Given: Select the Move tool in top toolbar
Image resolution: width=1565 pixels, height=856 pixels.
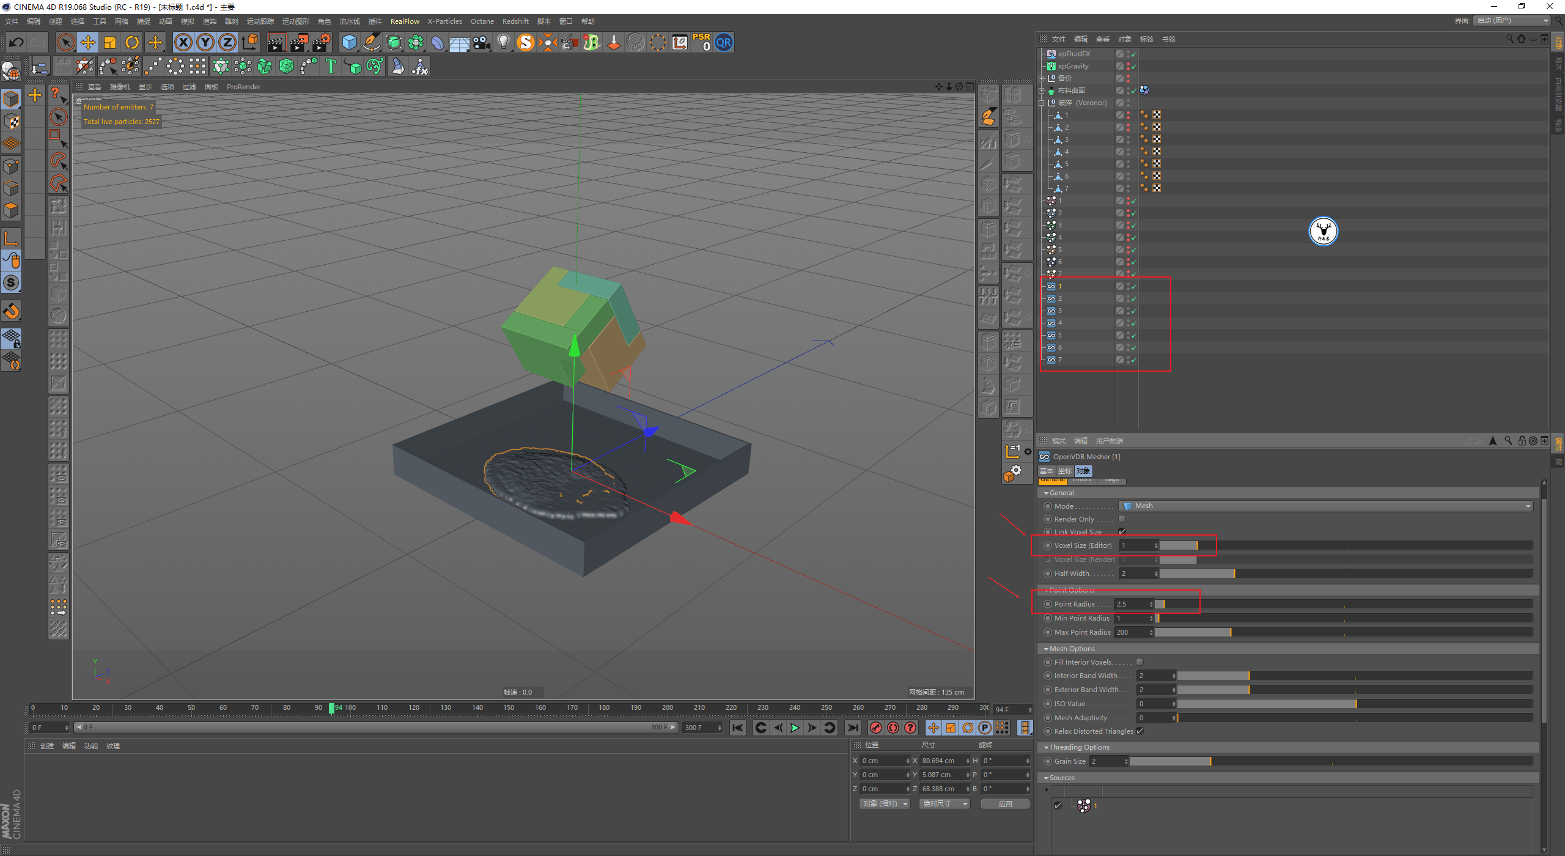Looking at the screenshot, I should pos(88,42).
